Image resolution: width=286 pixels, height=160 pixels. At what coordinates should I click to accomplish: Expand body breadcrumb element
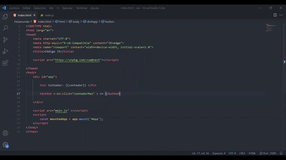click(74, 22)
